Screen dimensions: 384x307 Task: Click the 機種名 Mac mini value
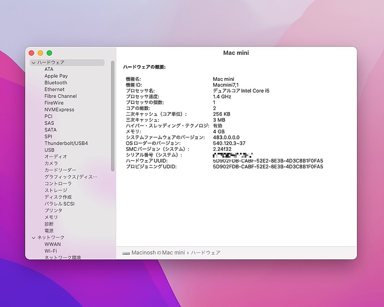tap(223, 79)
